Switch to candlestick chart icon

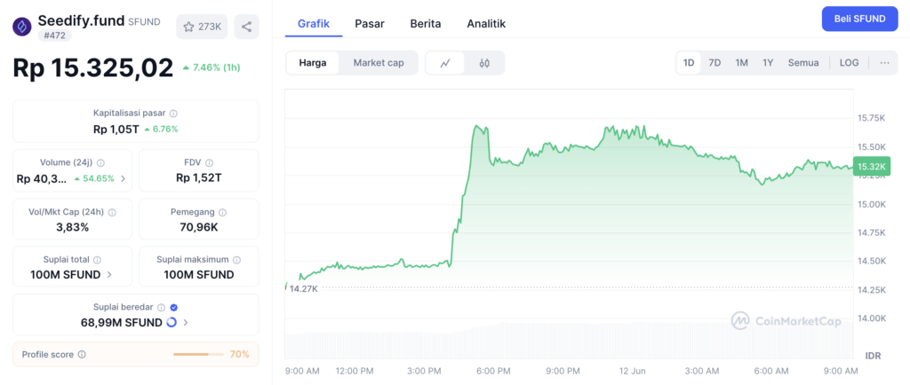click(484, 63)
